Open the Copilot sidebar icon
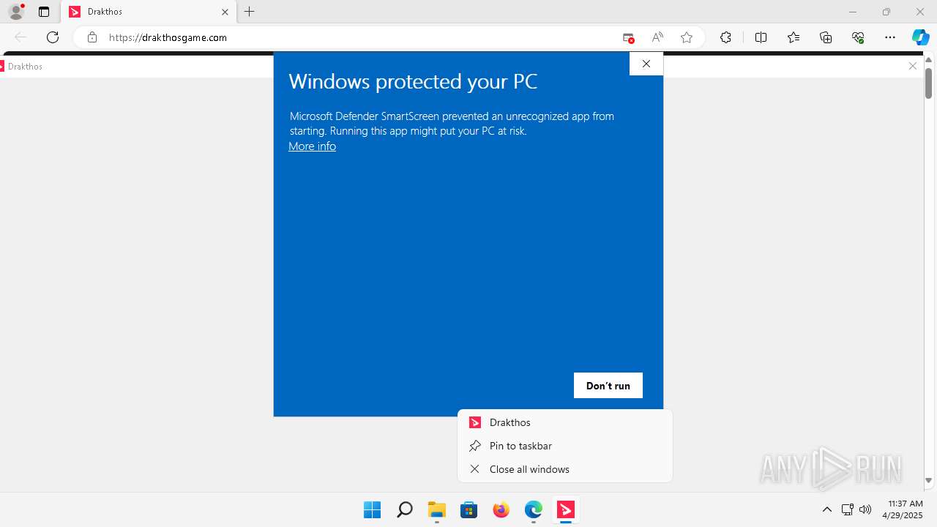The height and width of the screenshot is (527, 937). click(x=920, y=37)
